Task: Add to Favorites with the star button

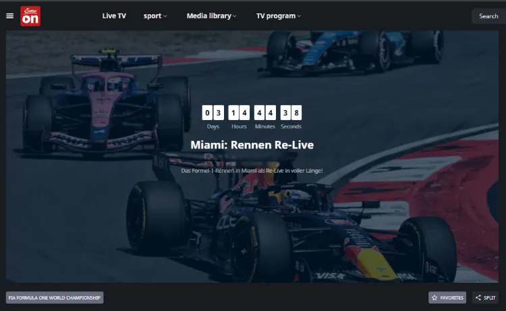Action: click(x=447, y=298)
